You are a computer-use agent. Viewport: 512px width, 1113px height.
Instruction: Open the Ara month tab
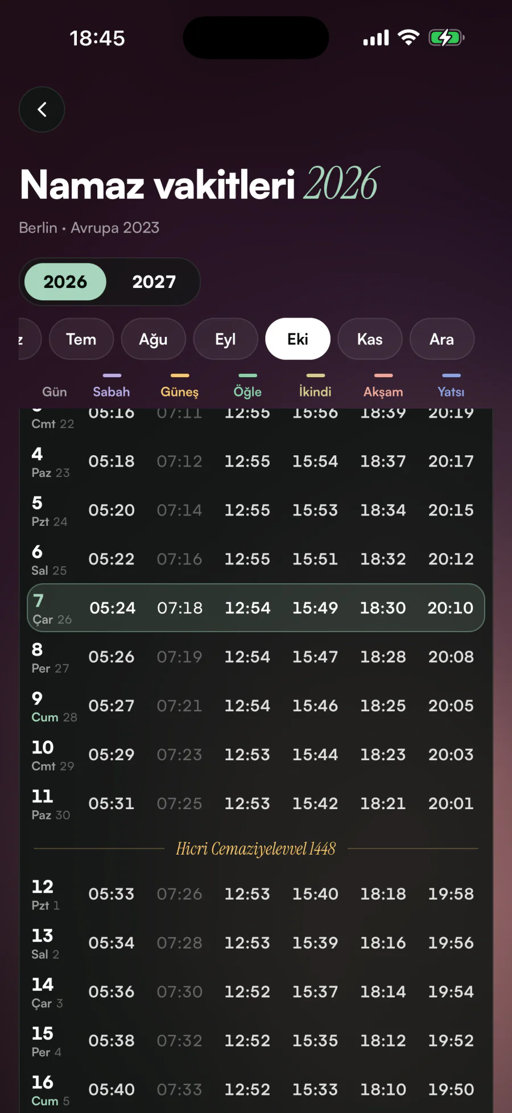(x=442, y=339)
